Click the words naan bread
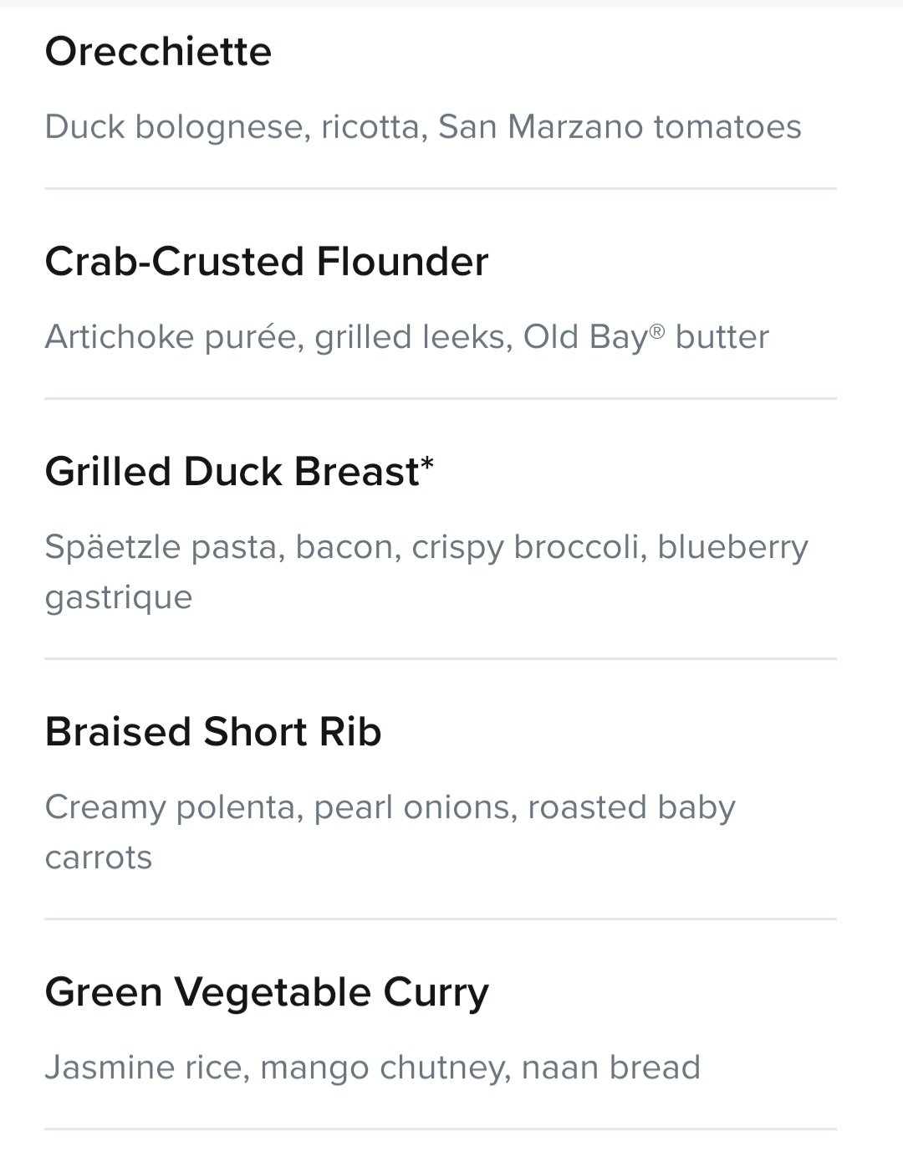Image resolution: width=903 pixels, height=1162 pixels. point(610,1067)
